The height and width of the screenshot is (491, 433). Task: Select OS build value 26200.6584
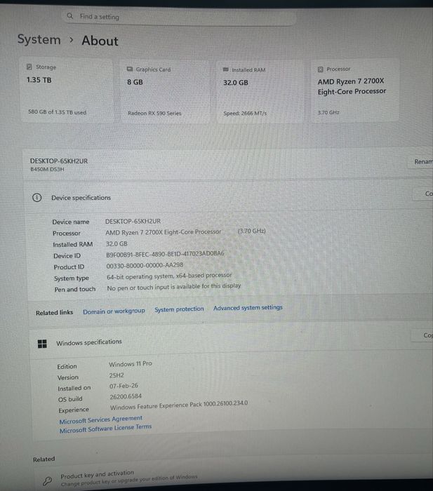126,396
